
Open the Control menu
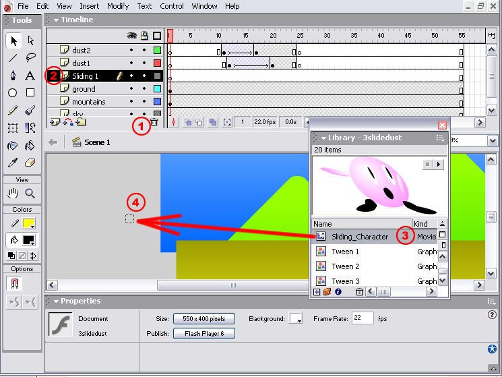[x=172, y=6]
